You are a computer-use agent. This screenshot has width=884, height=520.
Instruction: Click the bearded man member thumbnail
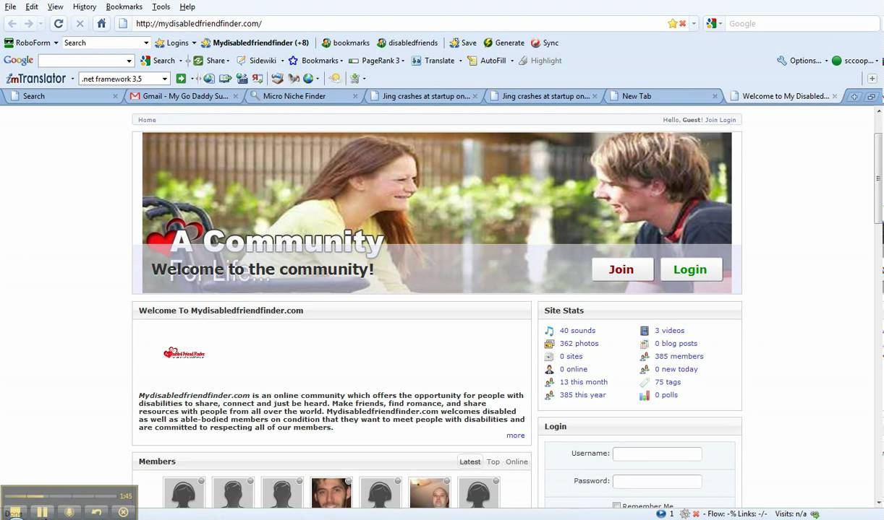tap(331, 493)
